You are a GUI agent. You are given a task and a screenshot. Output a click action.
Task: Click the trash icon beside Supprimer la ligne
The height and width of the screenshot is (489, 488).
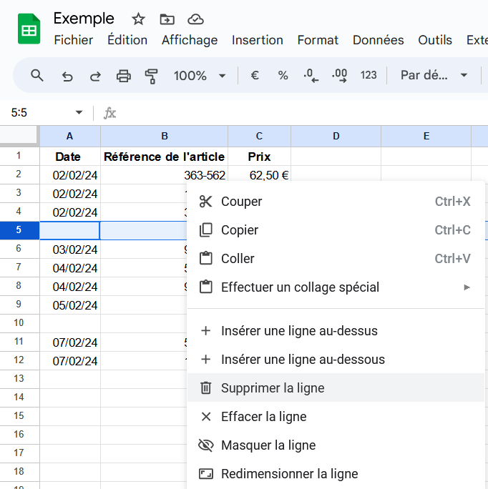[206, 388]
